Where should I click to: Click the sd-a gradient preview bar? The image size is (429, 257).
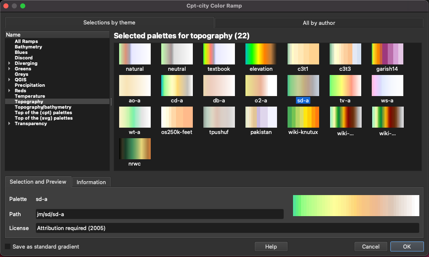pyautogui.click(x=356, y=206)
